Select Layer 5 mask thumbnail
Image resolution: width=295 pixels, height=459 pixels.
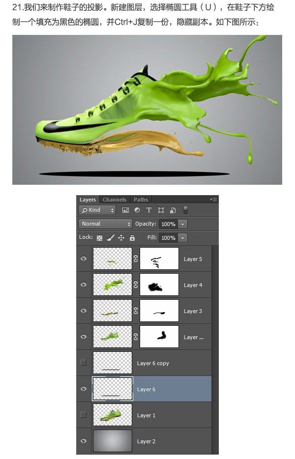click(x=159, y=258)
